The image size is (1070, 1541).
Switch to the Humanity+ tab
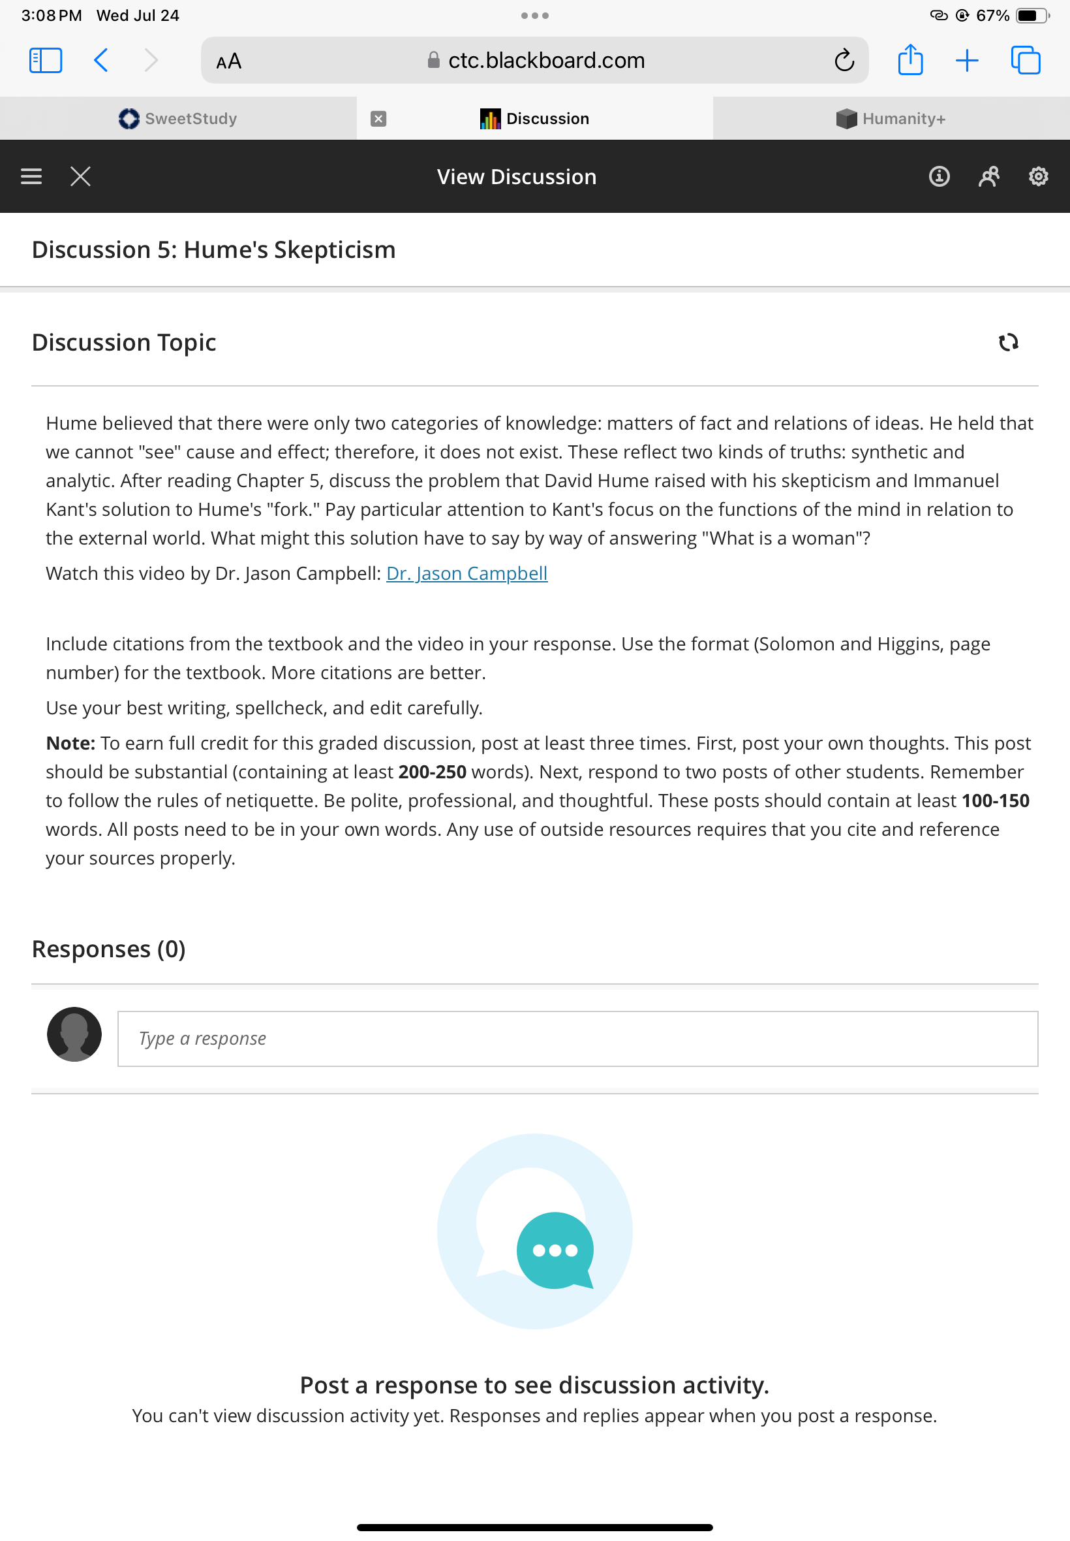pyautogui.click(x=891, y=119)
